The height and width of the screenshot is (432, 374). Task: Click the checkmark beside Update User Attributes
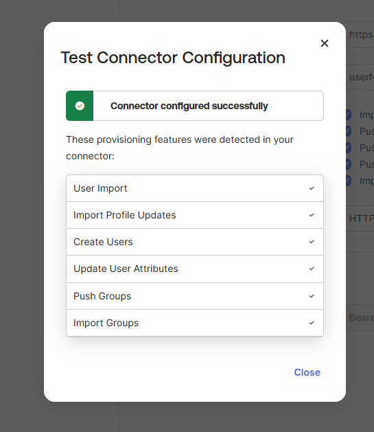(x=312, y=269)
